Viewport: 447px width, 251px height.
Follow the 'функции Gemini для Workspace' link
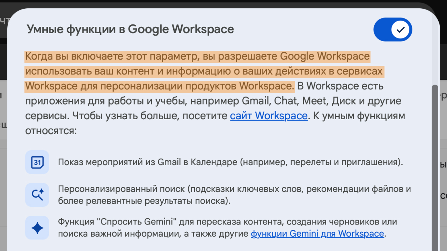point(317,234)
